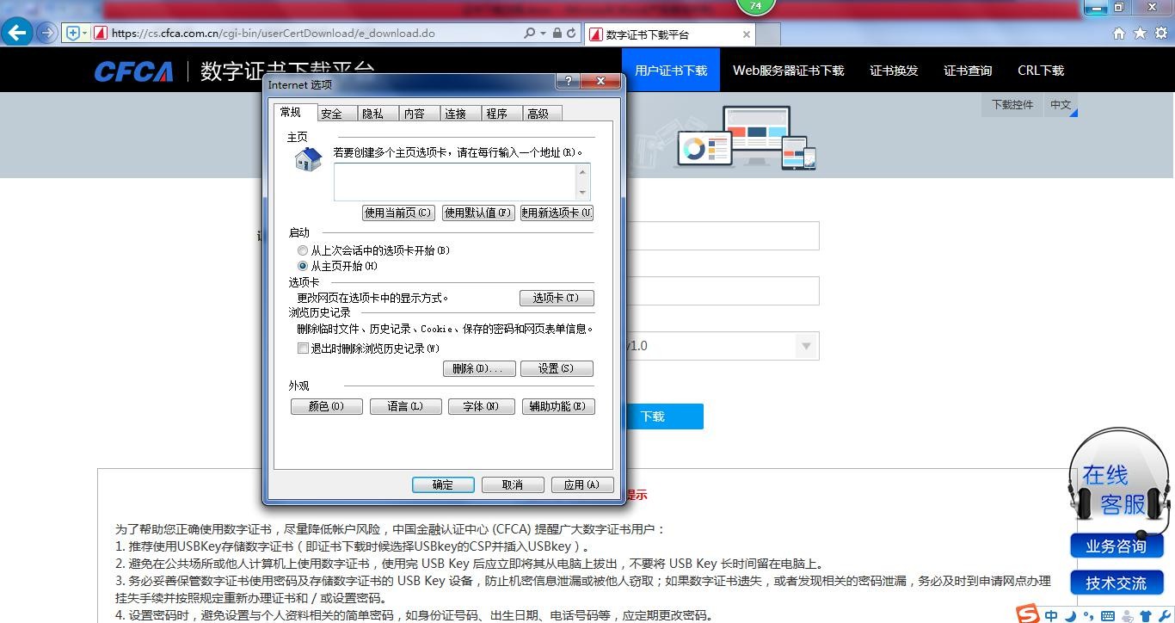
Task: Click the CFCA logo
Action: [133, 71]
